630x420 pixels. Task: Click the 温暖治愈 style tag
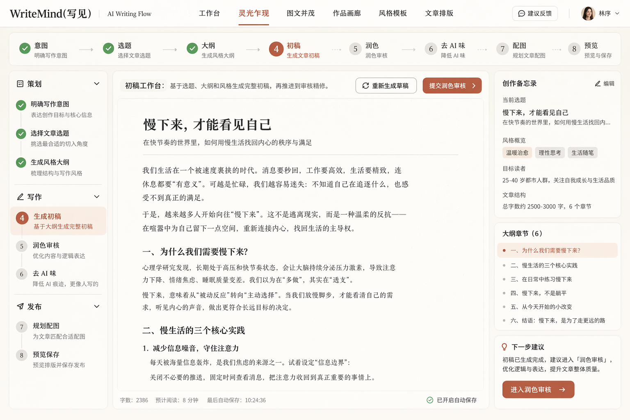pyautogui.click(x=517, y=153)
